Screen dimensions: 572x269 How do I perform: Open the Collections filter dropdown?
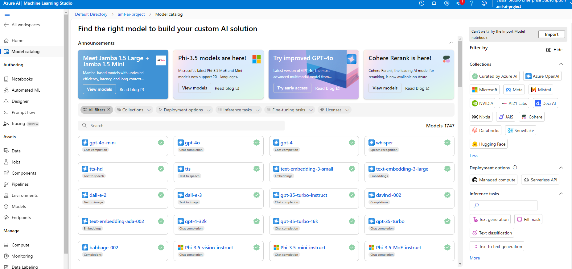[134, 110]
